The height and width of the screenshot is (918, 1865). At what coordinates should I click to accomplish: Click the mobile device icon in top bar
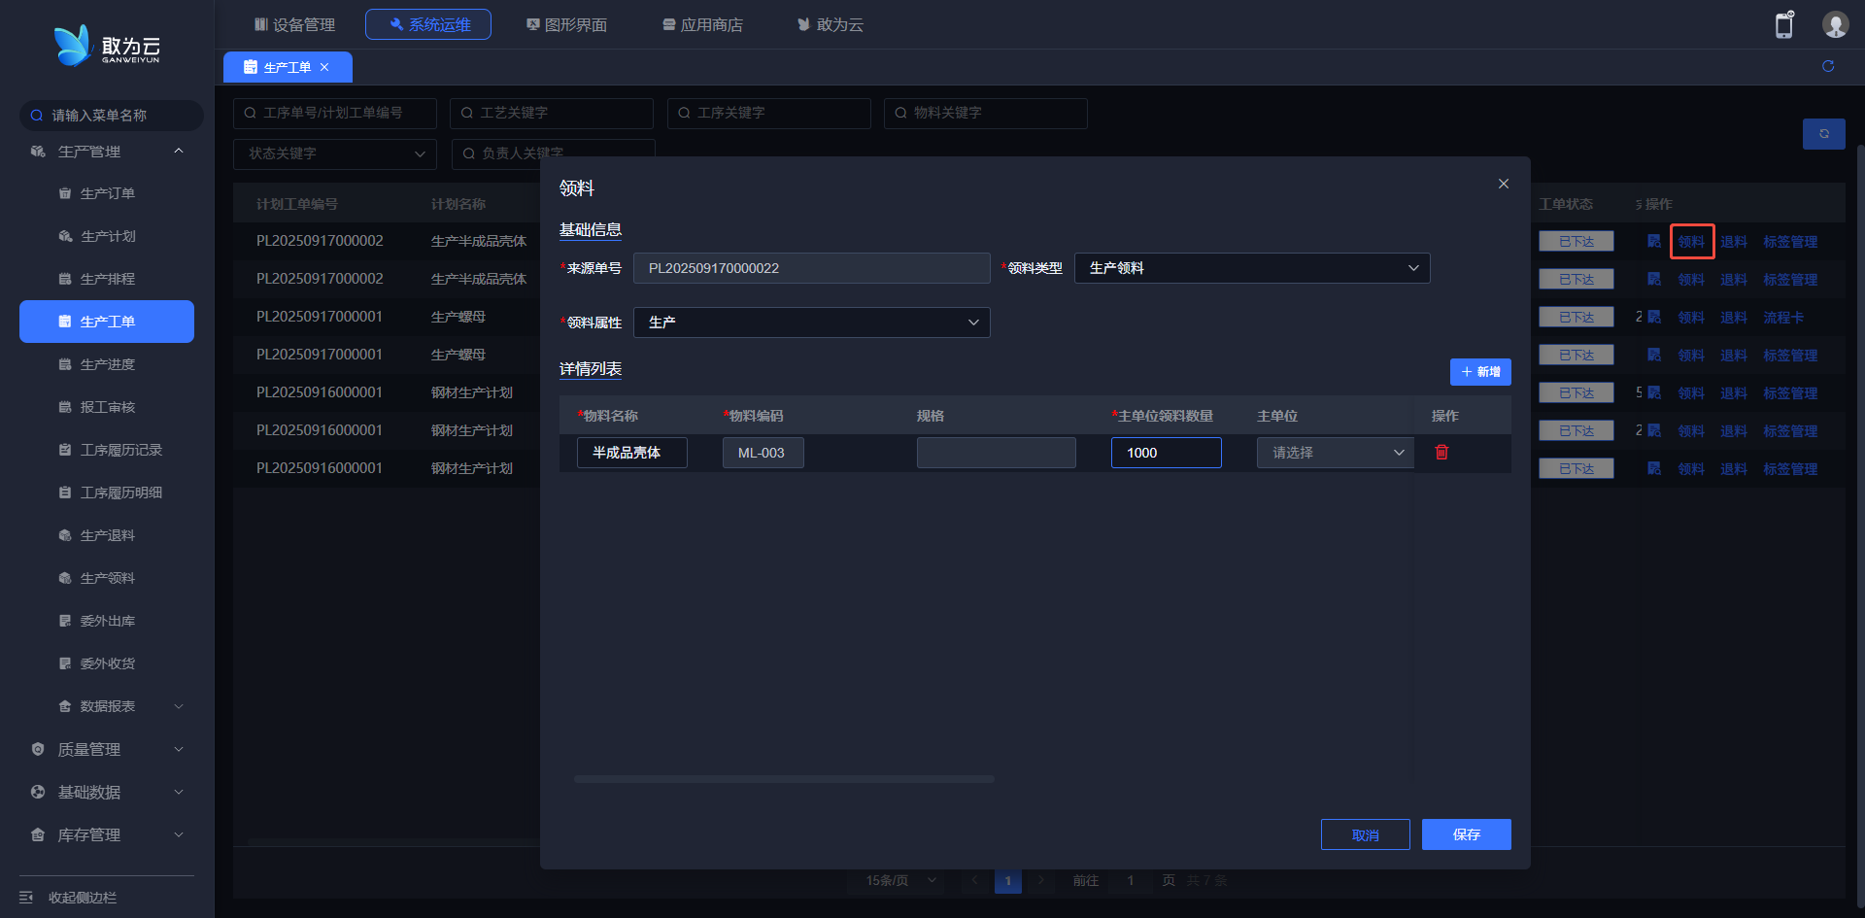(x=1783, y=25)
